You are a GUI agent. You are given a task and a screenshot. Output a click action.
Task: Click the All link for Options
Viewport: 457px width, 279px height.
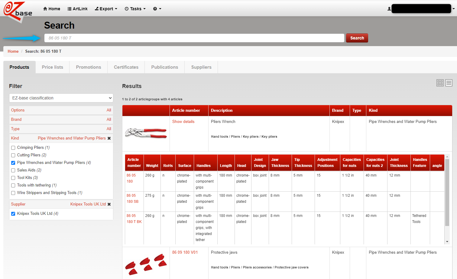[109, 110]
